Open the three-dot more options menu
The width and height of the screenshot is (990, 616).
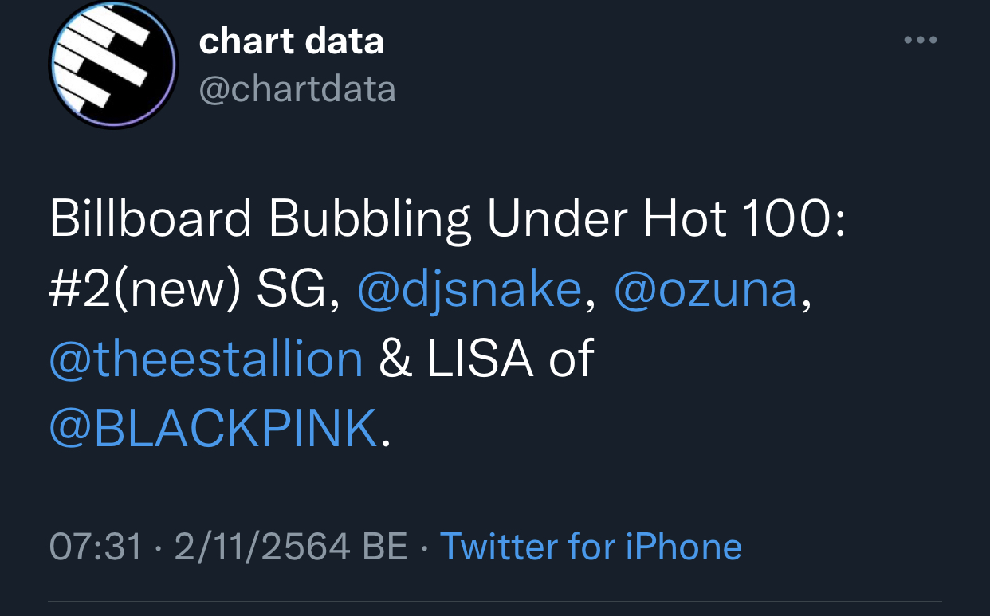tap(921, 40)
